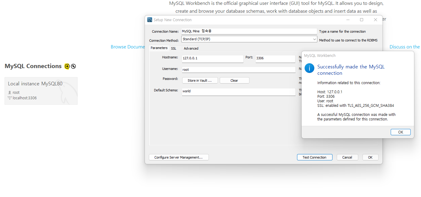The height and width of the screenshot is (197, 421).
Task: Click the blue info icon in popup
Action: click(309, 68)
